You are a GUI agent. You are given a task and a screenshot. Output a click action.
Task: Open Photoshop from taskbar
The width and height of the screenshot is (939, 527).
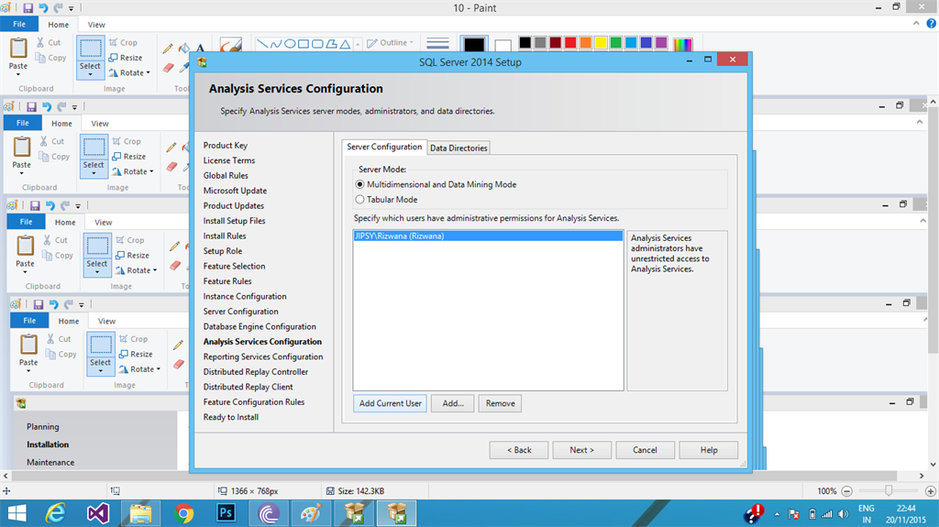click(x=226, y=513)
